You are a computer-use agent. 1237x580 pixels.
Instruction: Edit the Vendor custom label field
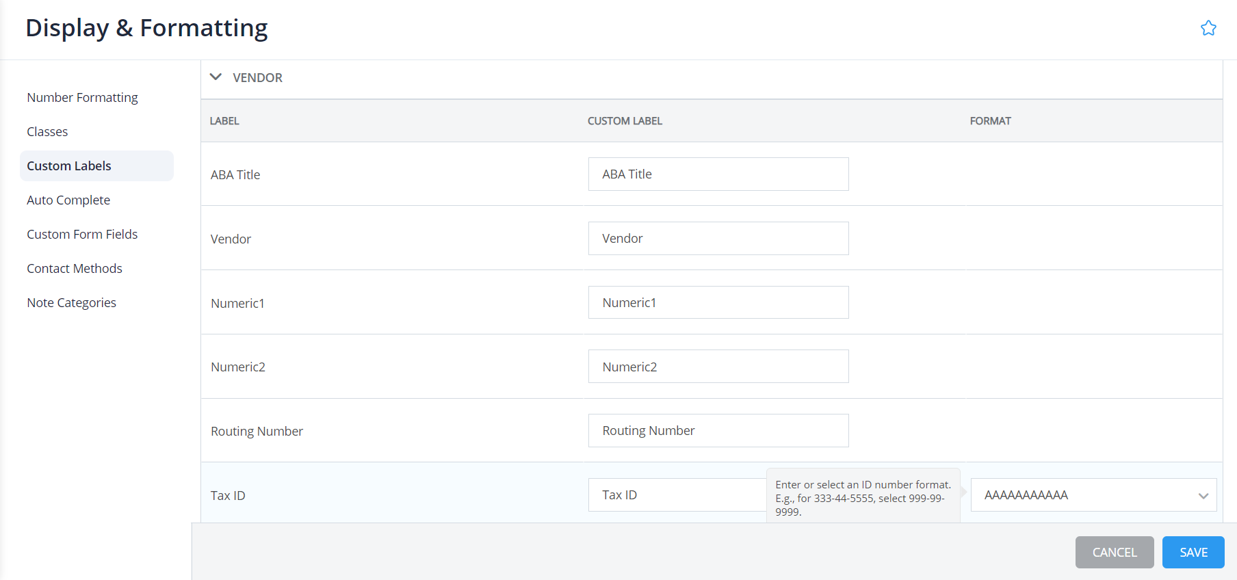click(718, 239)
